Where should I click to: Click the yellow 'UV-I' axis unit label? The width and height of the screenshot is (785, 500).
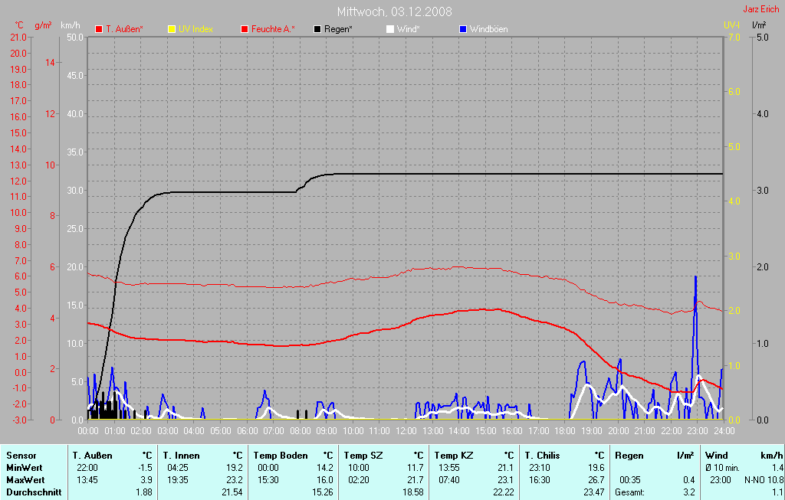click(731, 25)
